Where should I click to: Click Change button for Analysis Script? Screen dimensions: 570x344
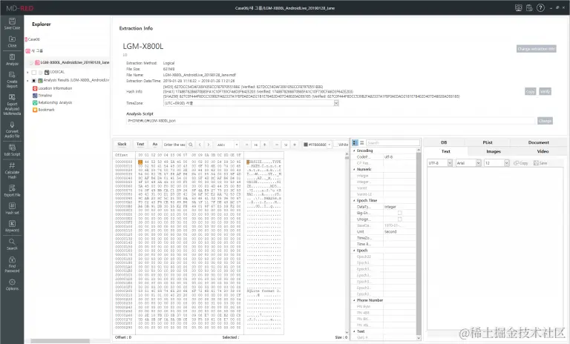pyautogui.click(x=545, y=121)
